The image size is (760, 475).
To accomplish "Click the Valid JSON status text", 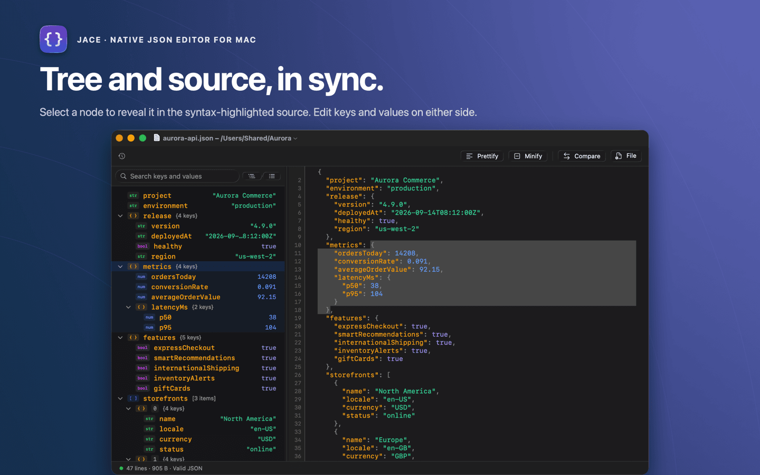I will point(187,468).
